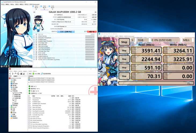Click the CrystalDiskMark title bar app icon
The image size is (196, 133).
point(99,34)
